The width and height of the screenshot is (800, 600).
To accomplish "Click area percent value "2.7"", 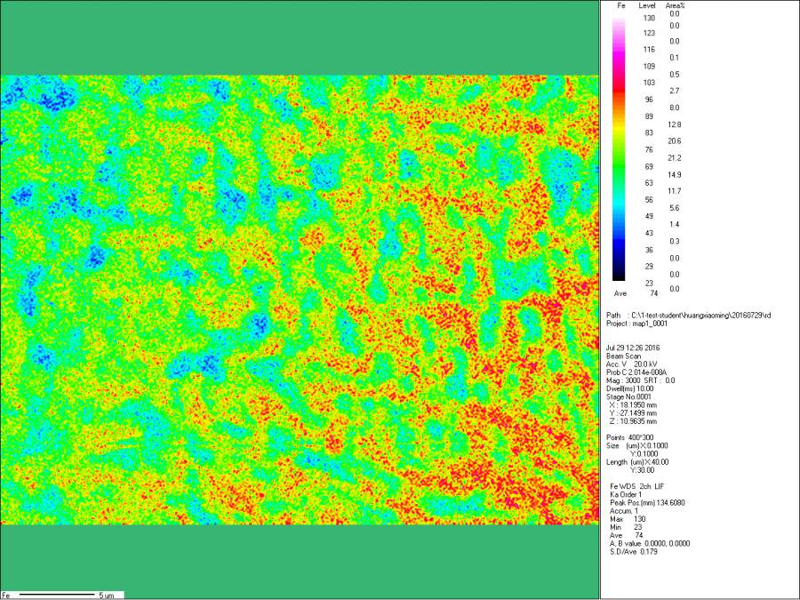I will point(675,91).
